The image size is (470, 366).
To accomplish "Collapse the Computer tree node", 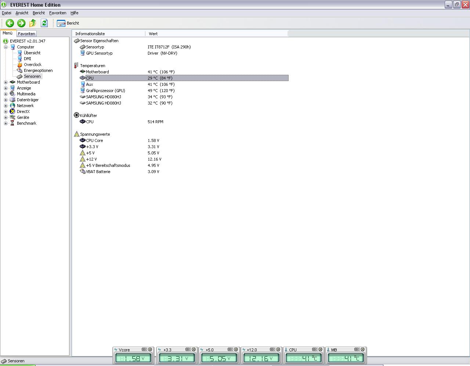I will (x=6, y=47).
